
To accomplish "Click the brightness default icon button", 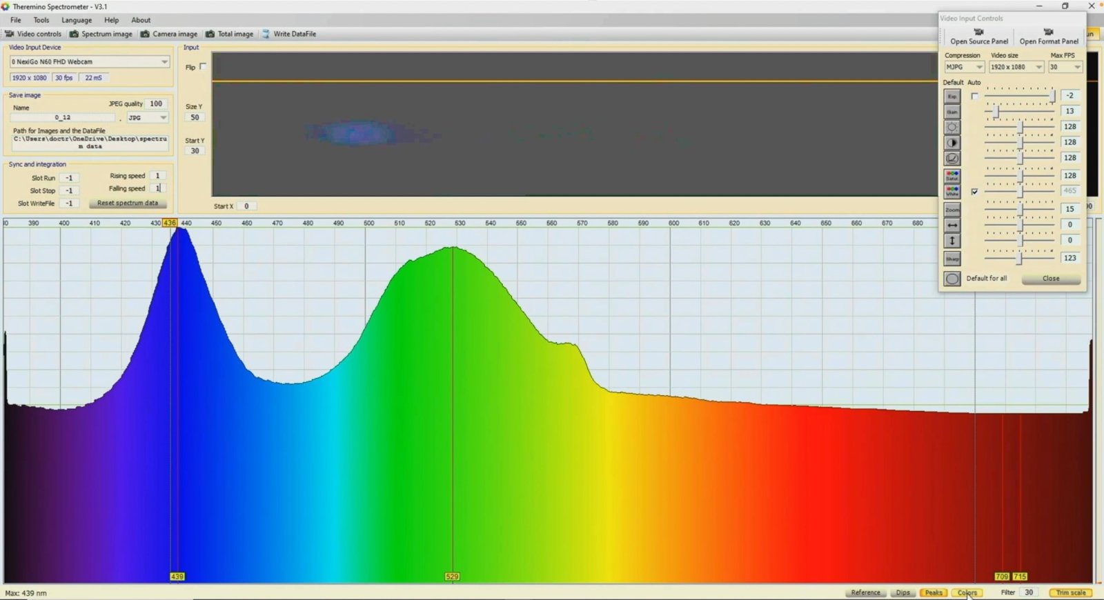I will (x=952, y=128).
